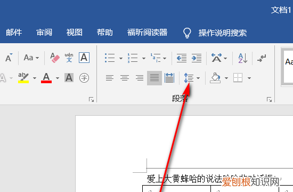Toggle the Character Border icon

[84, 58]
